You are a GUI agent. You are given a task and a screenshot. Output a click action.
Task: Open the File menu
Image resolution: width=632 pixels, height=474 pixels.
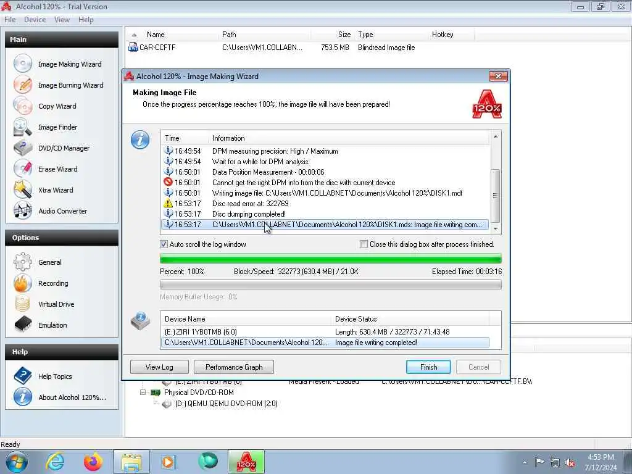(x=10, y=19)
